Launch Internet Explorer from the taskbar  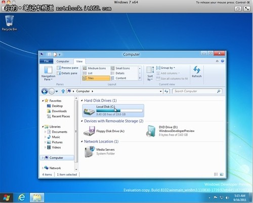tap(22, 197)
